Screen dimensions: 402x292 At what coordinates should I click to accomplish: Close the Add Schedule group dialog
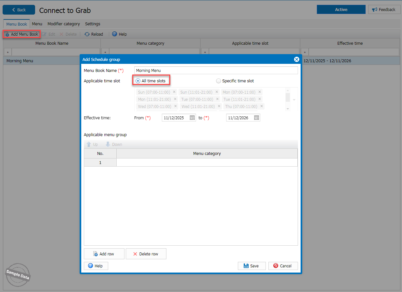click(x=296, y=59)
